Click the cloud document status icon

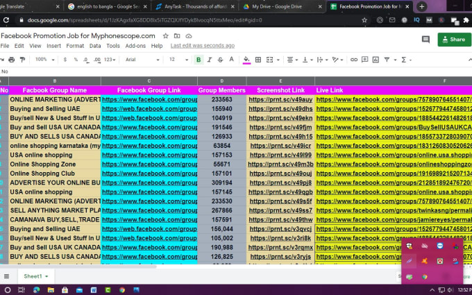coord(188,36)
